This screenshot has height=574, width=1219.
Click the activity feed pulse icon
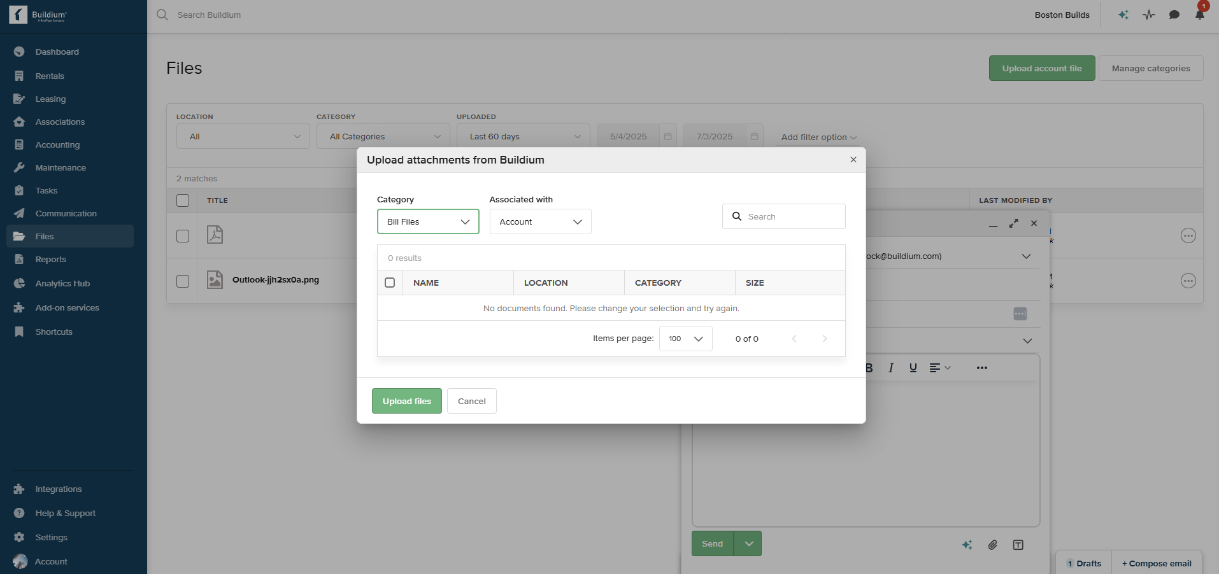pyautogui.click(x=1148, y=15)
